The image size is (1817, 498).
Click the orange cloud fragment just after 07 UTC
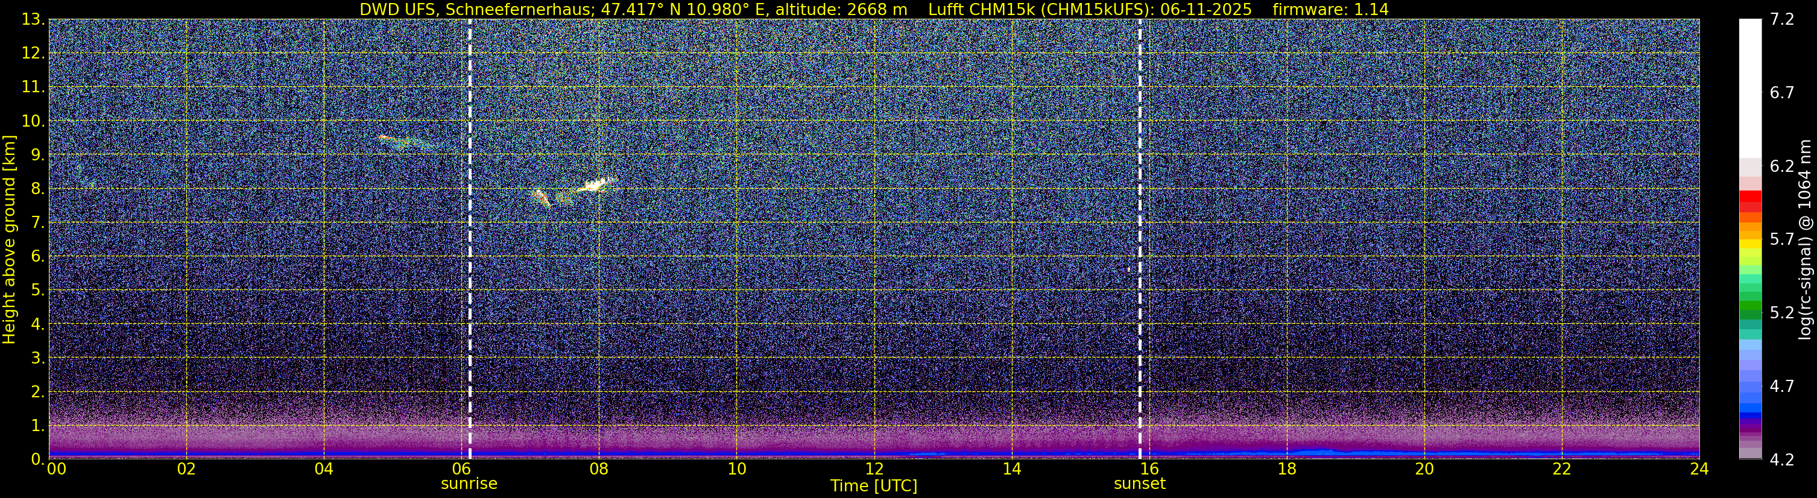pyautogui.click(x=540, y=198)
